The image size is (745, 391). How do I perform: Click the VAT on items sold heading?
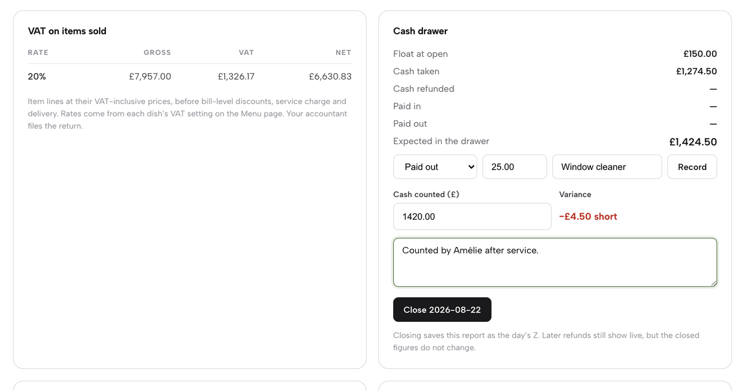click(x=67, y=32)
